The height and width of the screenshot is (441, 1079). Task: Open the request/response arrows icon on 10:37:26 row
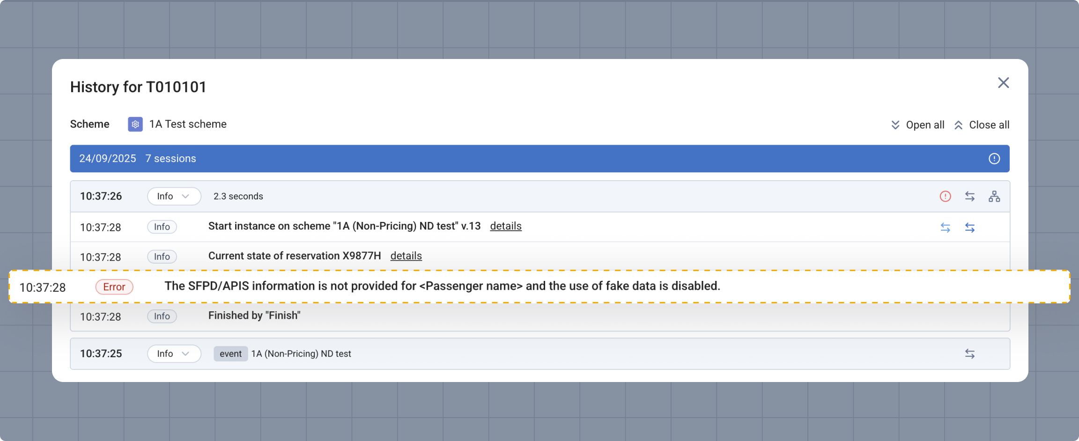click(x=969, y=196)
